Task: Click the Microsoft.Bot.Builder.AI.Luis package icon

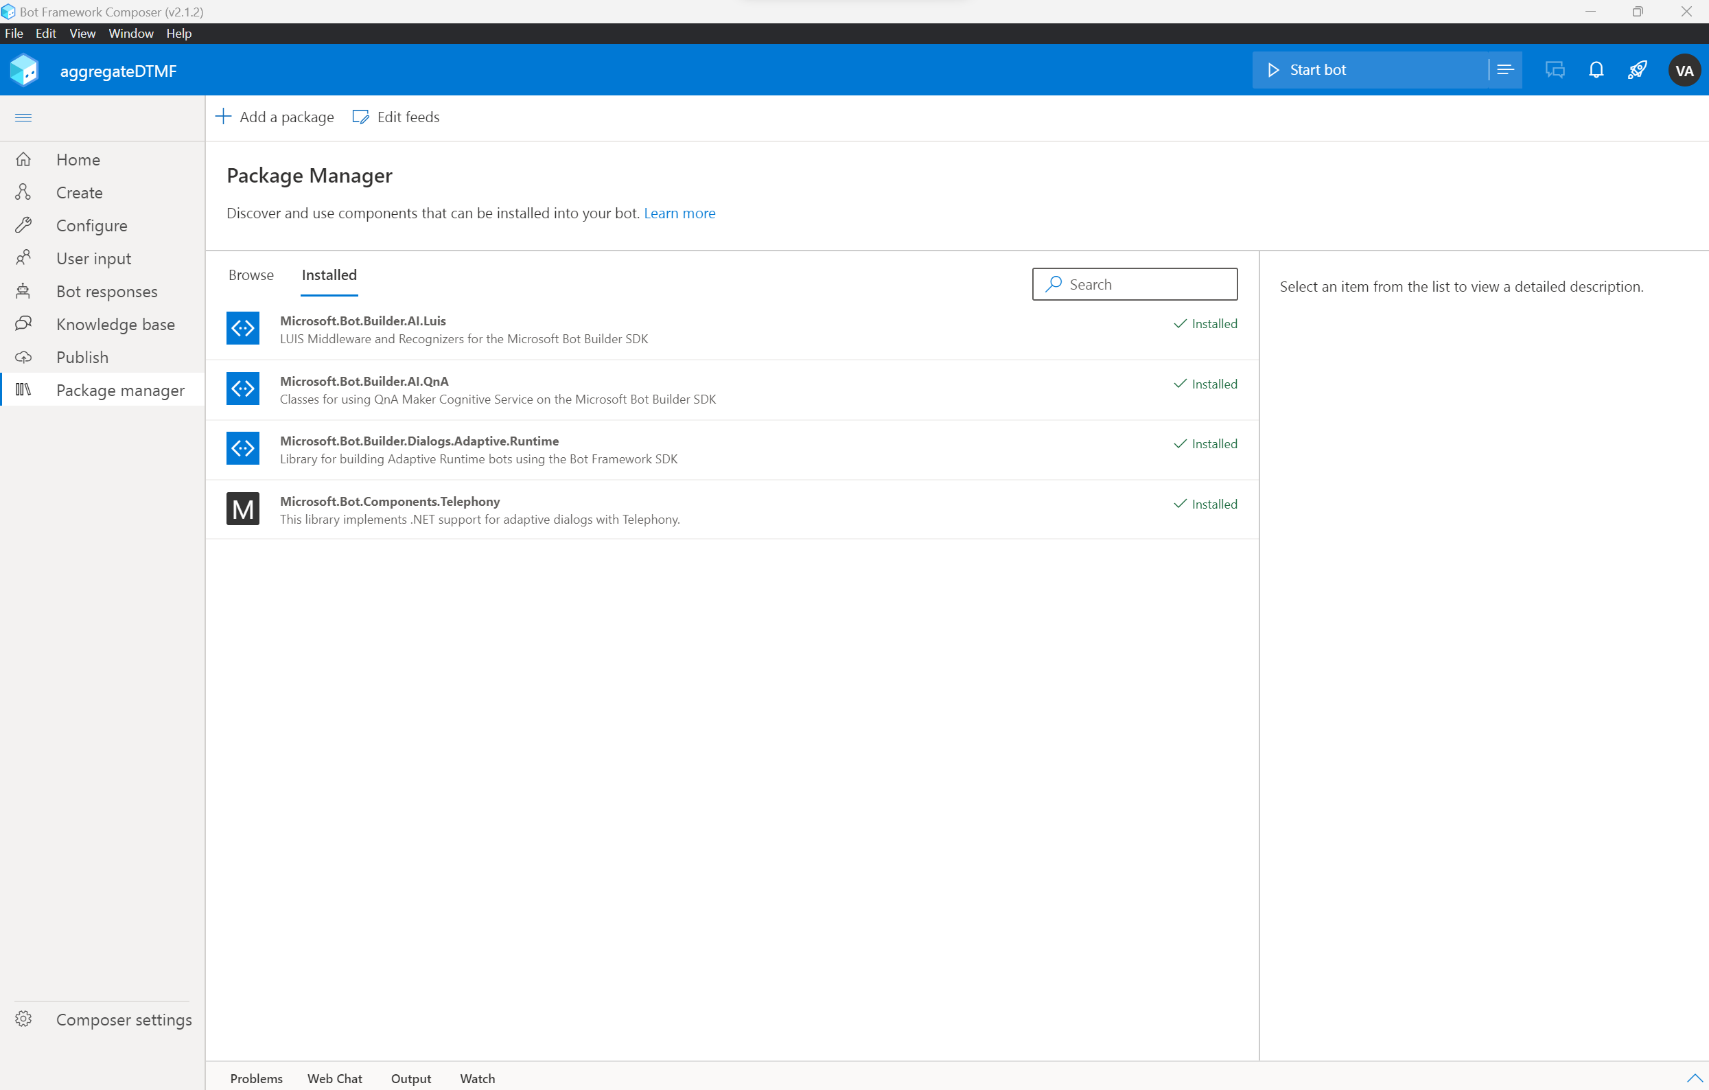Action: (x=243, y=328)
